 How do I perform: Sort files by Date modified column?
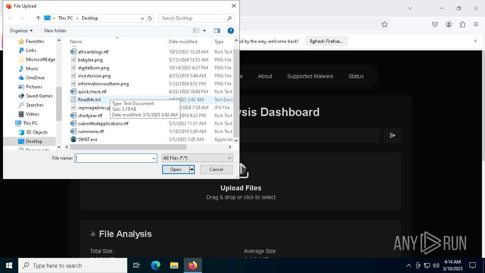point(183,42)
